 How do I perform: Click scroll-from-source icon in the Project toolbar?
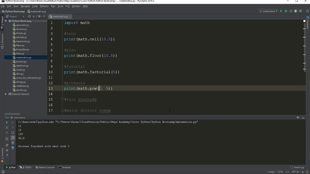(x=29, y=16)
